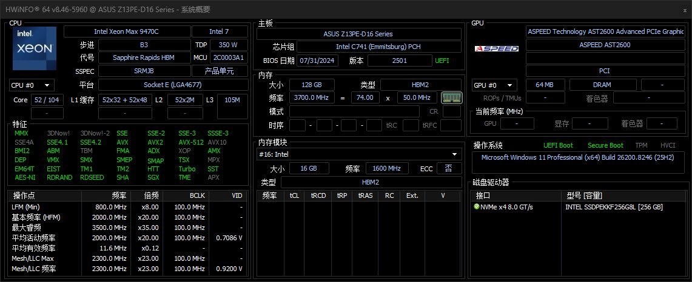Click the TPM status label
Screen dimensions: 692x282
click(x=641, y=145)
